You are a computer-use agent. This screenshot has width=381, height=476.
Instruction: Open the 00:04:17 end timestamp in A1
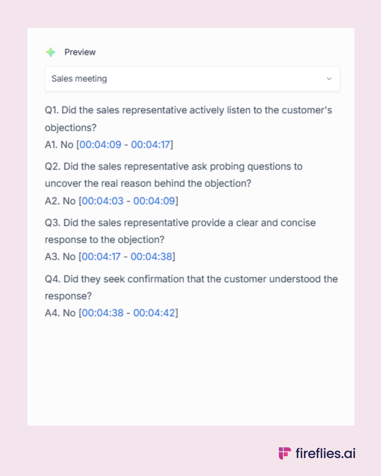coord(150,145)
